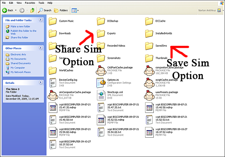
Task: Collapse the Other Places panel
Action: pos(40,48)
